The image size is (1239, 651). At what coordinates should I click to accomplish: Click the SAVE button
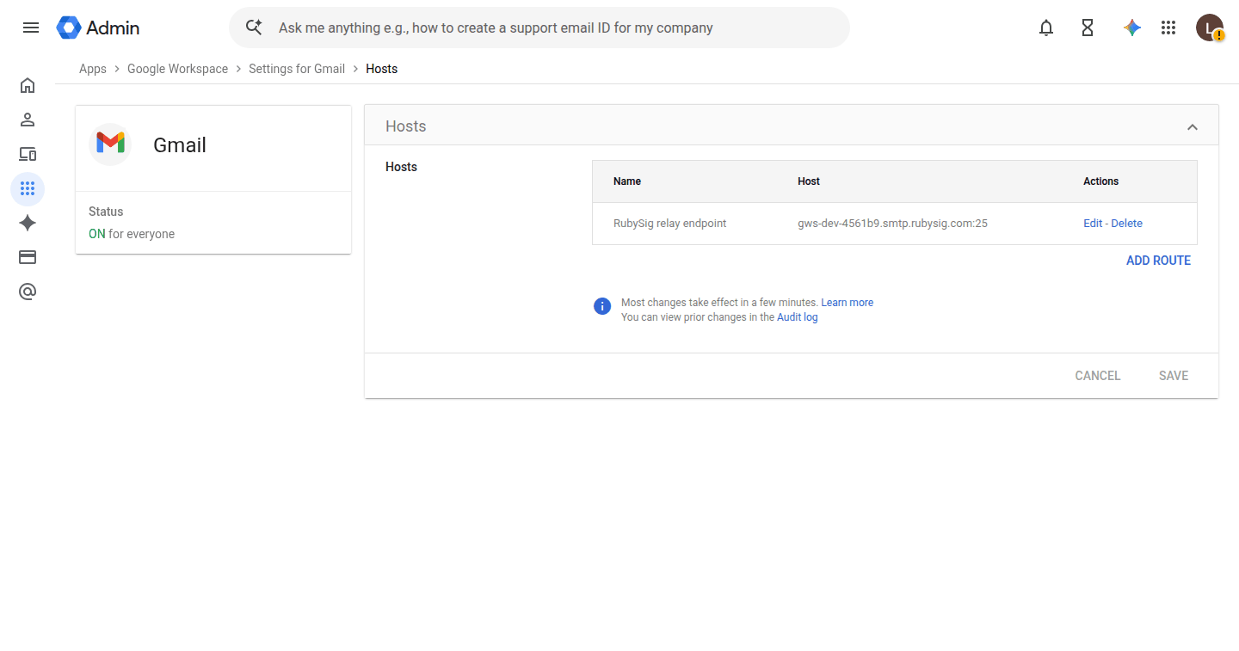(1174, 376)
